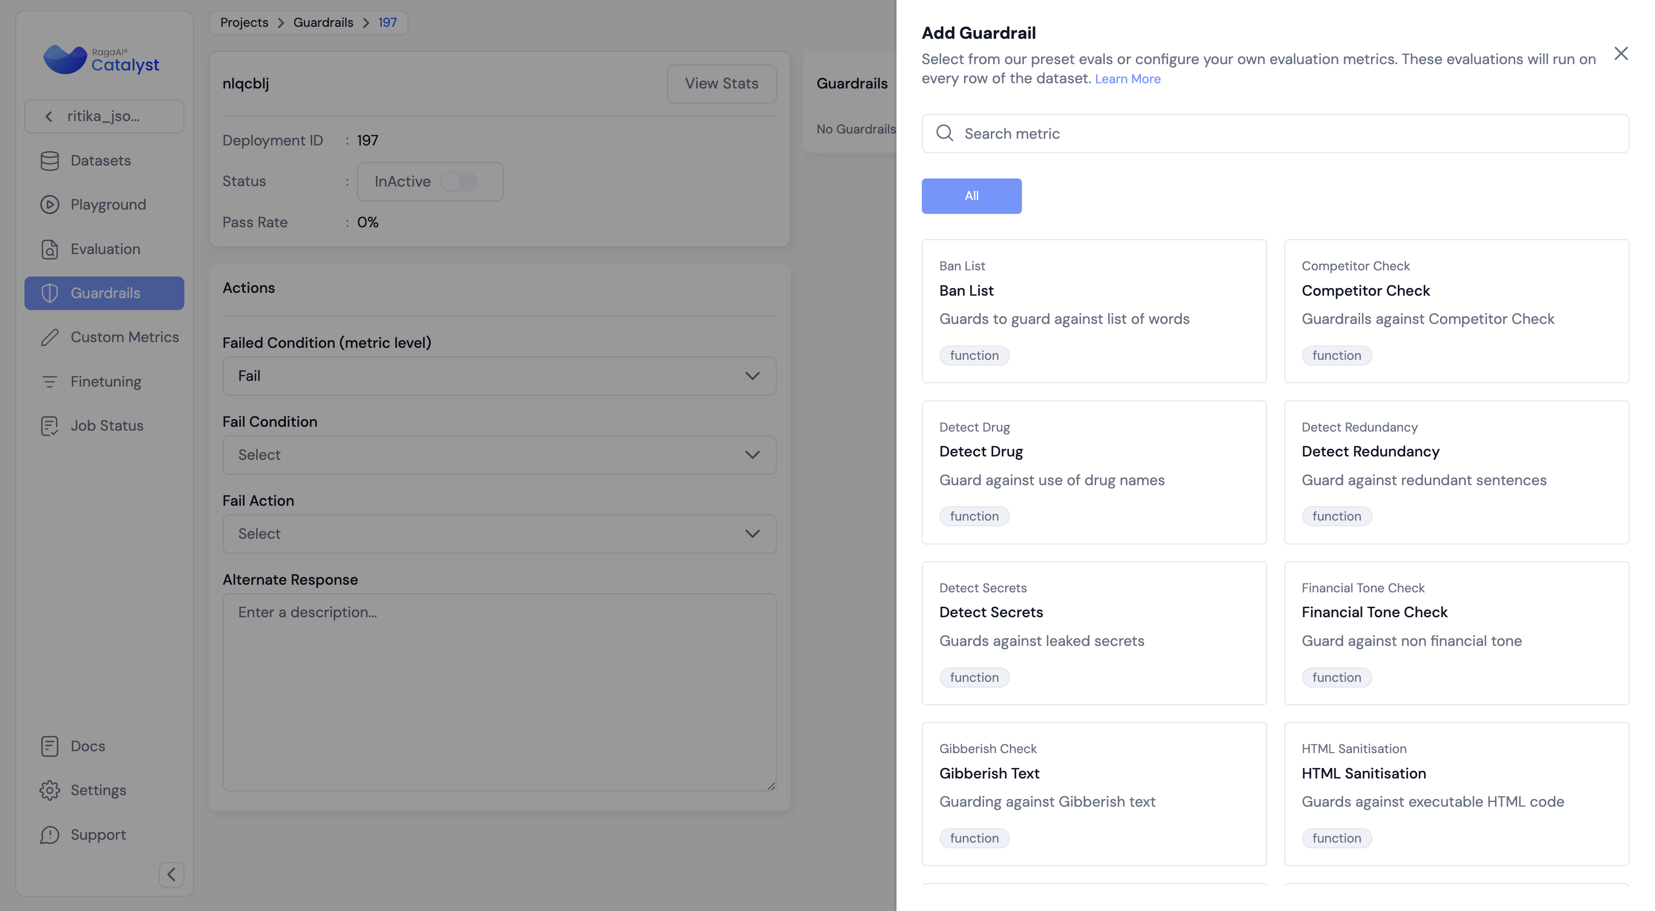Expand the Failed Condition Fail dropdown
This screenshot has width=1655, height=911.
coord(499,376)
